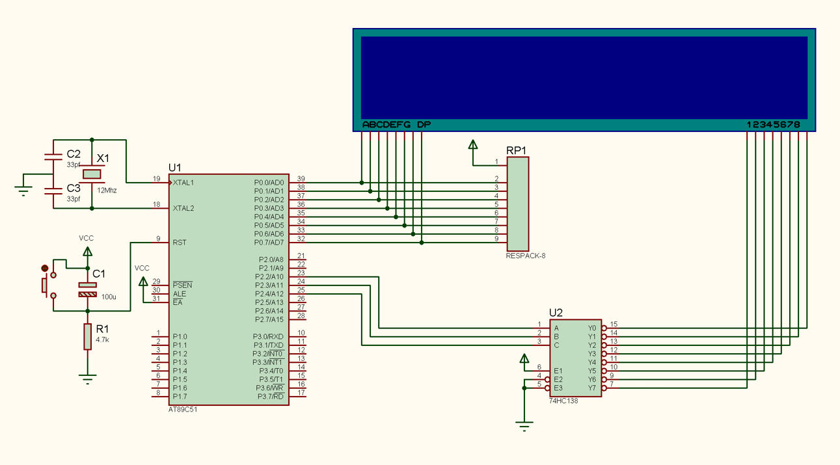The height and width of the screenshot is (465, 840).
Task: Click the E1 enable pin label on U2
Action: coord(558,371)
